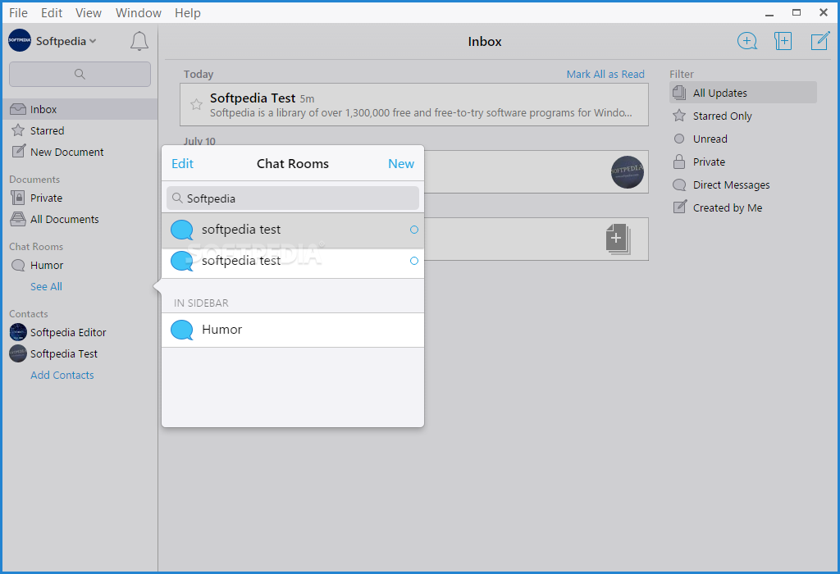Open Starred label in sidebar
This screenshot has height=574, width=840.
click(47, 130)
